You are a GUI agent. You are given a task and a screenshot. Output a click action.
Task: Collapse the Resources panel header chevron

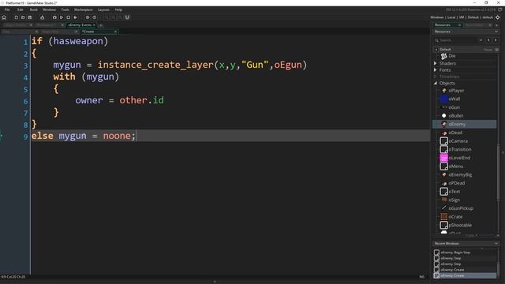coord(496,32)
